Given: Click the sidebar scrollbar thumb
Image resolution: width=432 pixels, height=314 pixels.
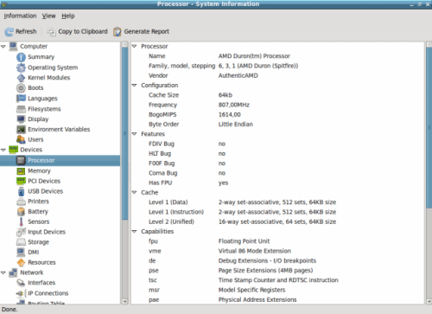Looking at the screenshot, I should pyautogui.click(x=124, y=133).
